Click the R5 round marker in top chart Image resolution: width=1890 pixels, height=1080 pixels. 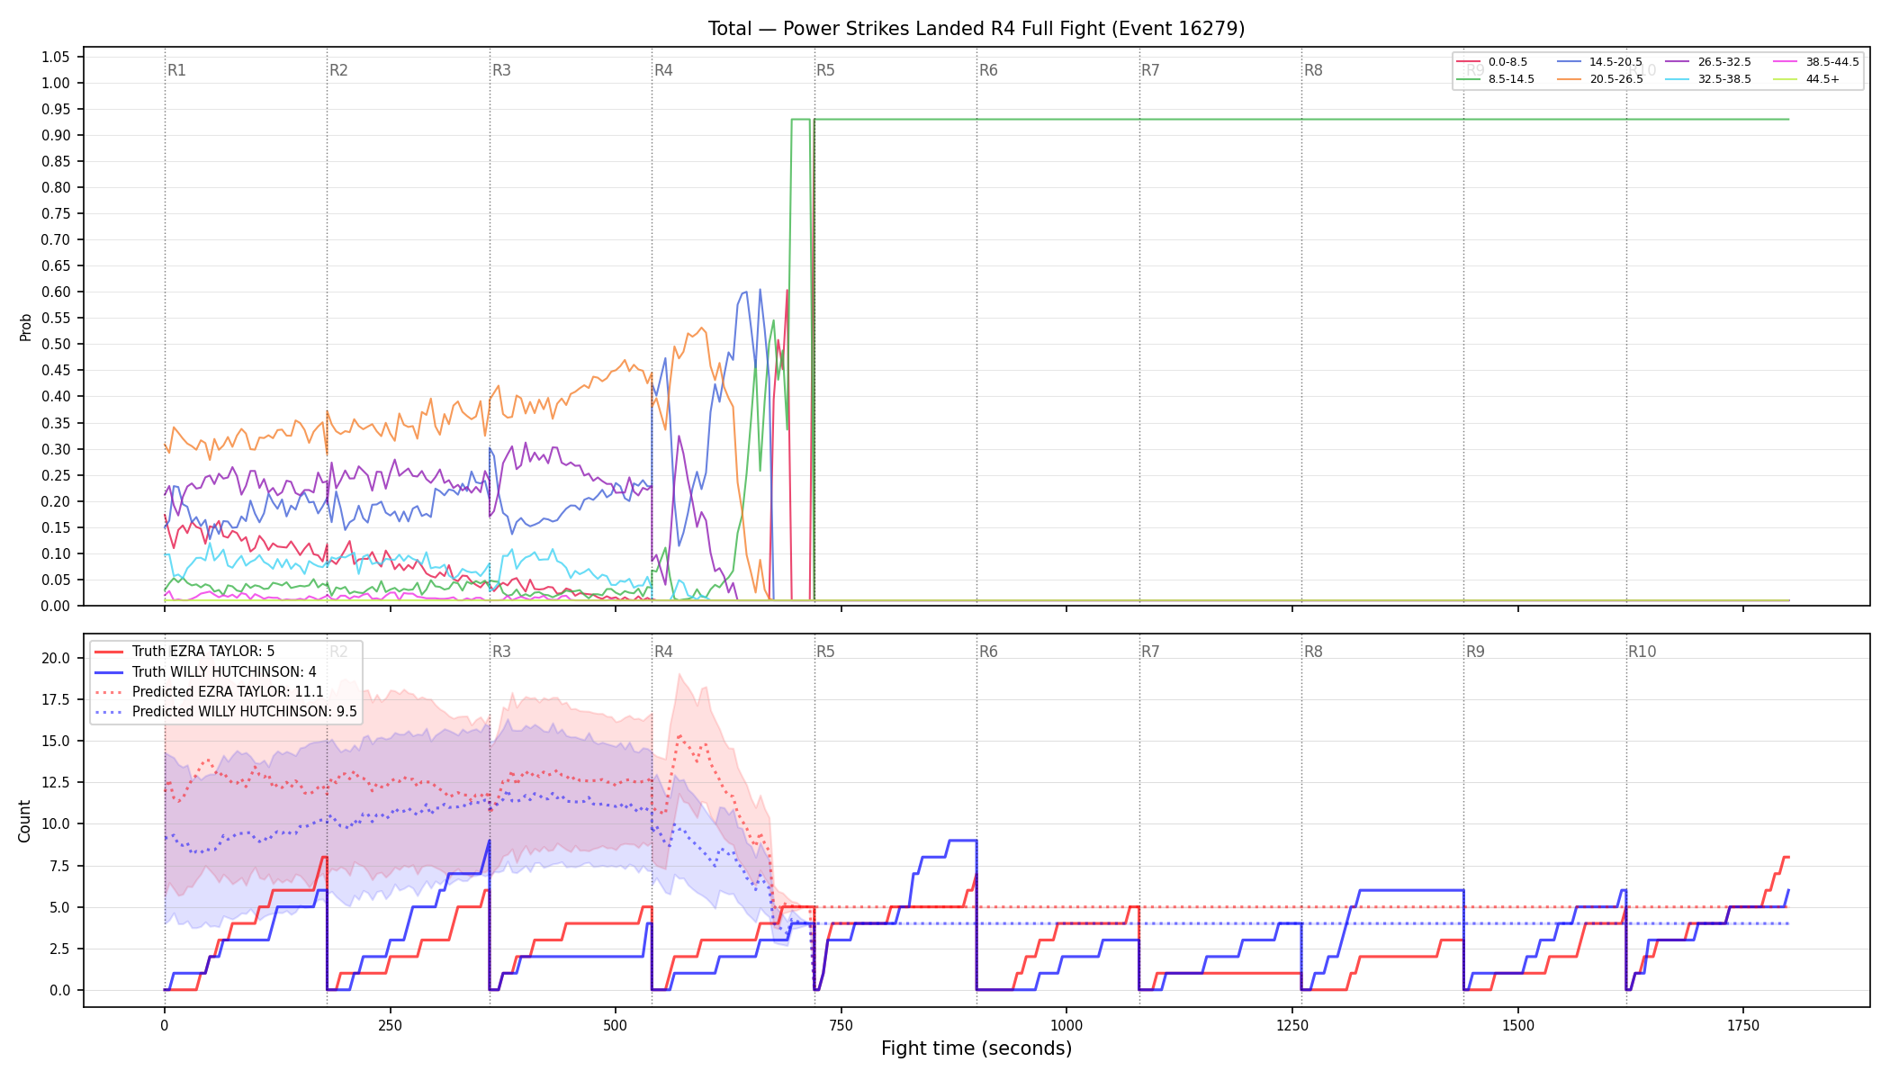pyautogui.click(x=825, y=70)
